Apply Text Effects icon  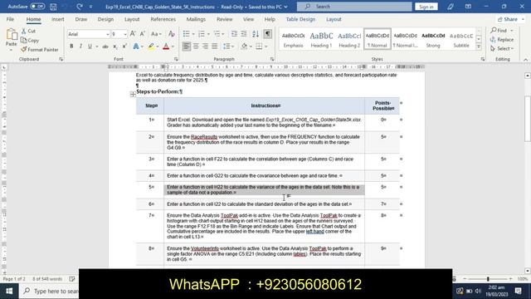pyautogui.click(x=136, y=47)
